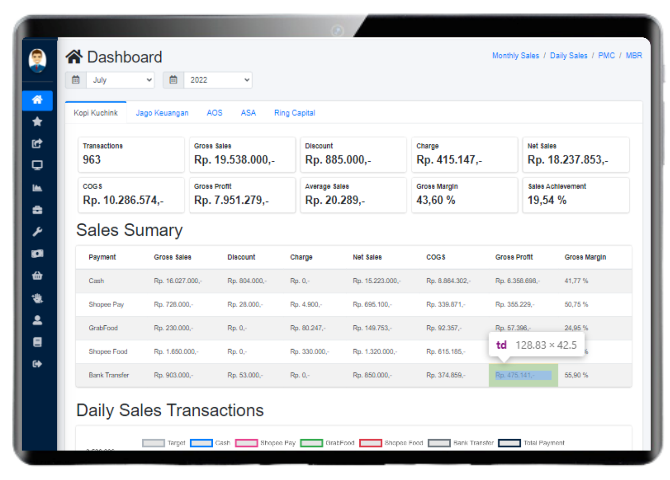The height and width of the screenshot is (480, 670).
Task: Click the sign-out icon in the sidebar
Action: [37, 364]
